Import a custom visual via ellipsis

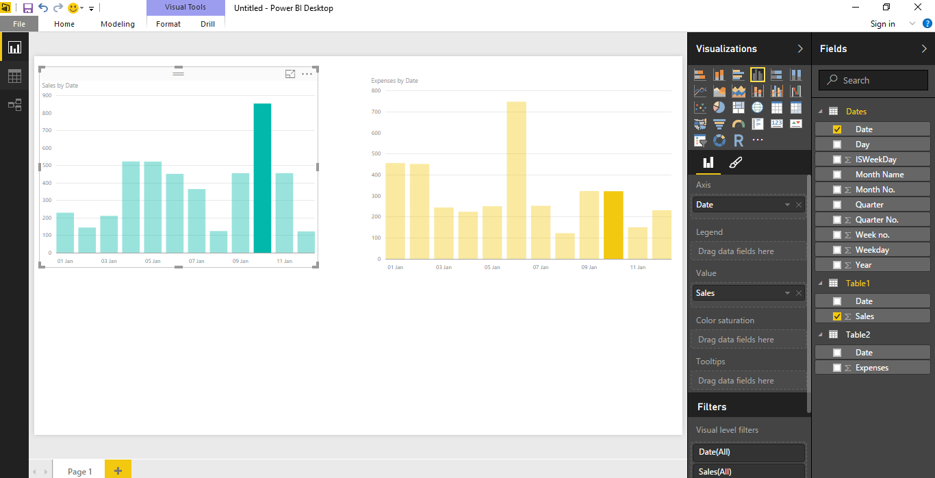click(x=757, y=140)
